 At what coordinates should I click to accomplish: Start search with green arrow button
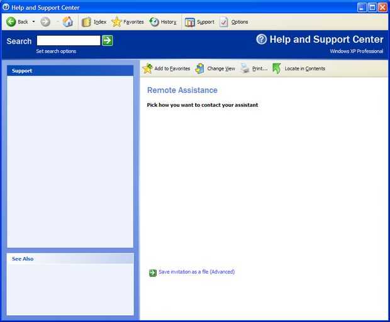[108, 40]
